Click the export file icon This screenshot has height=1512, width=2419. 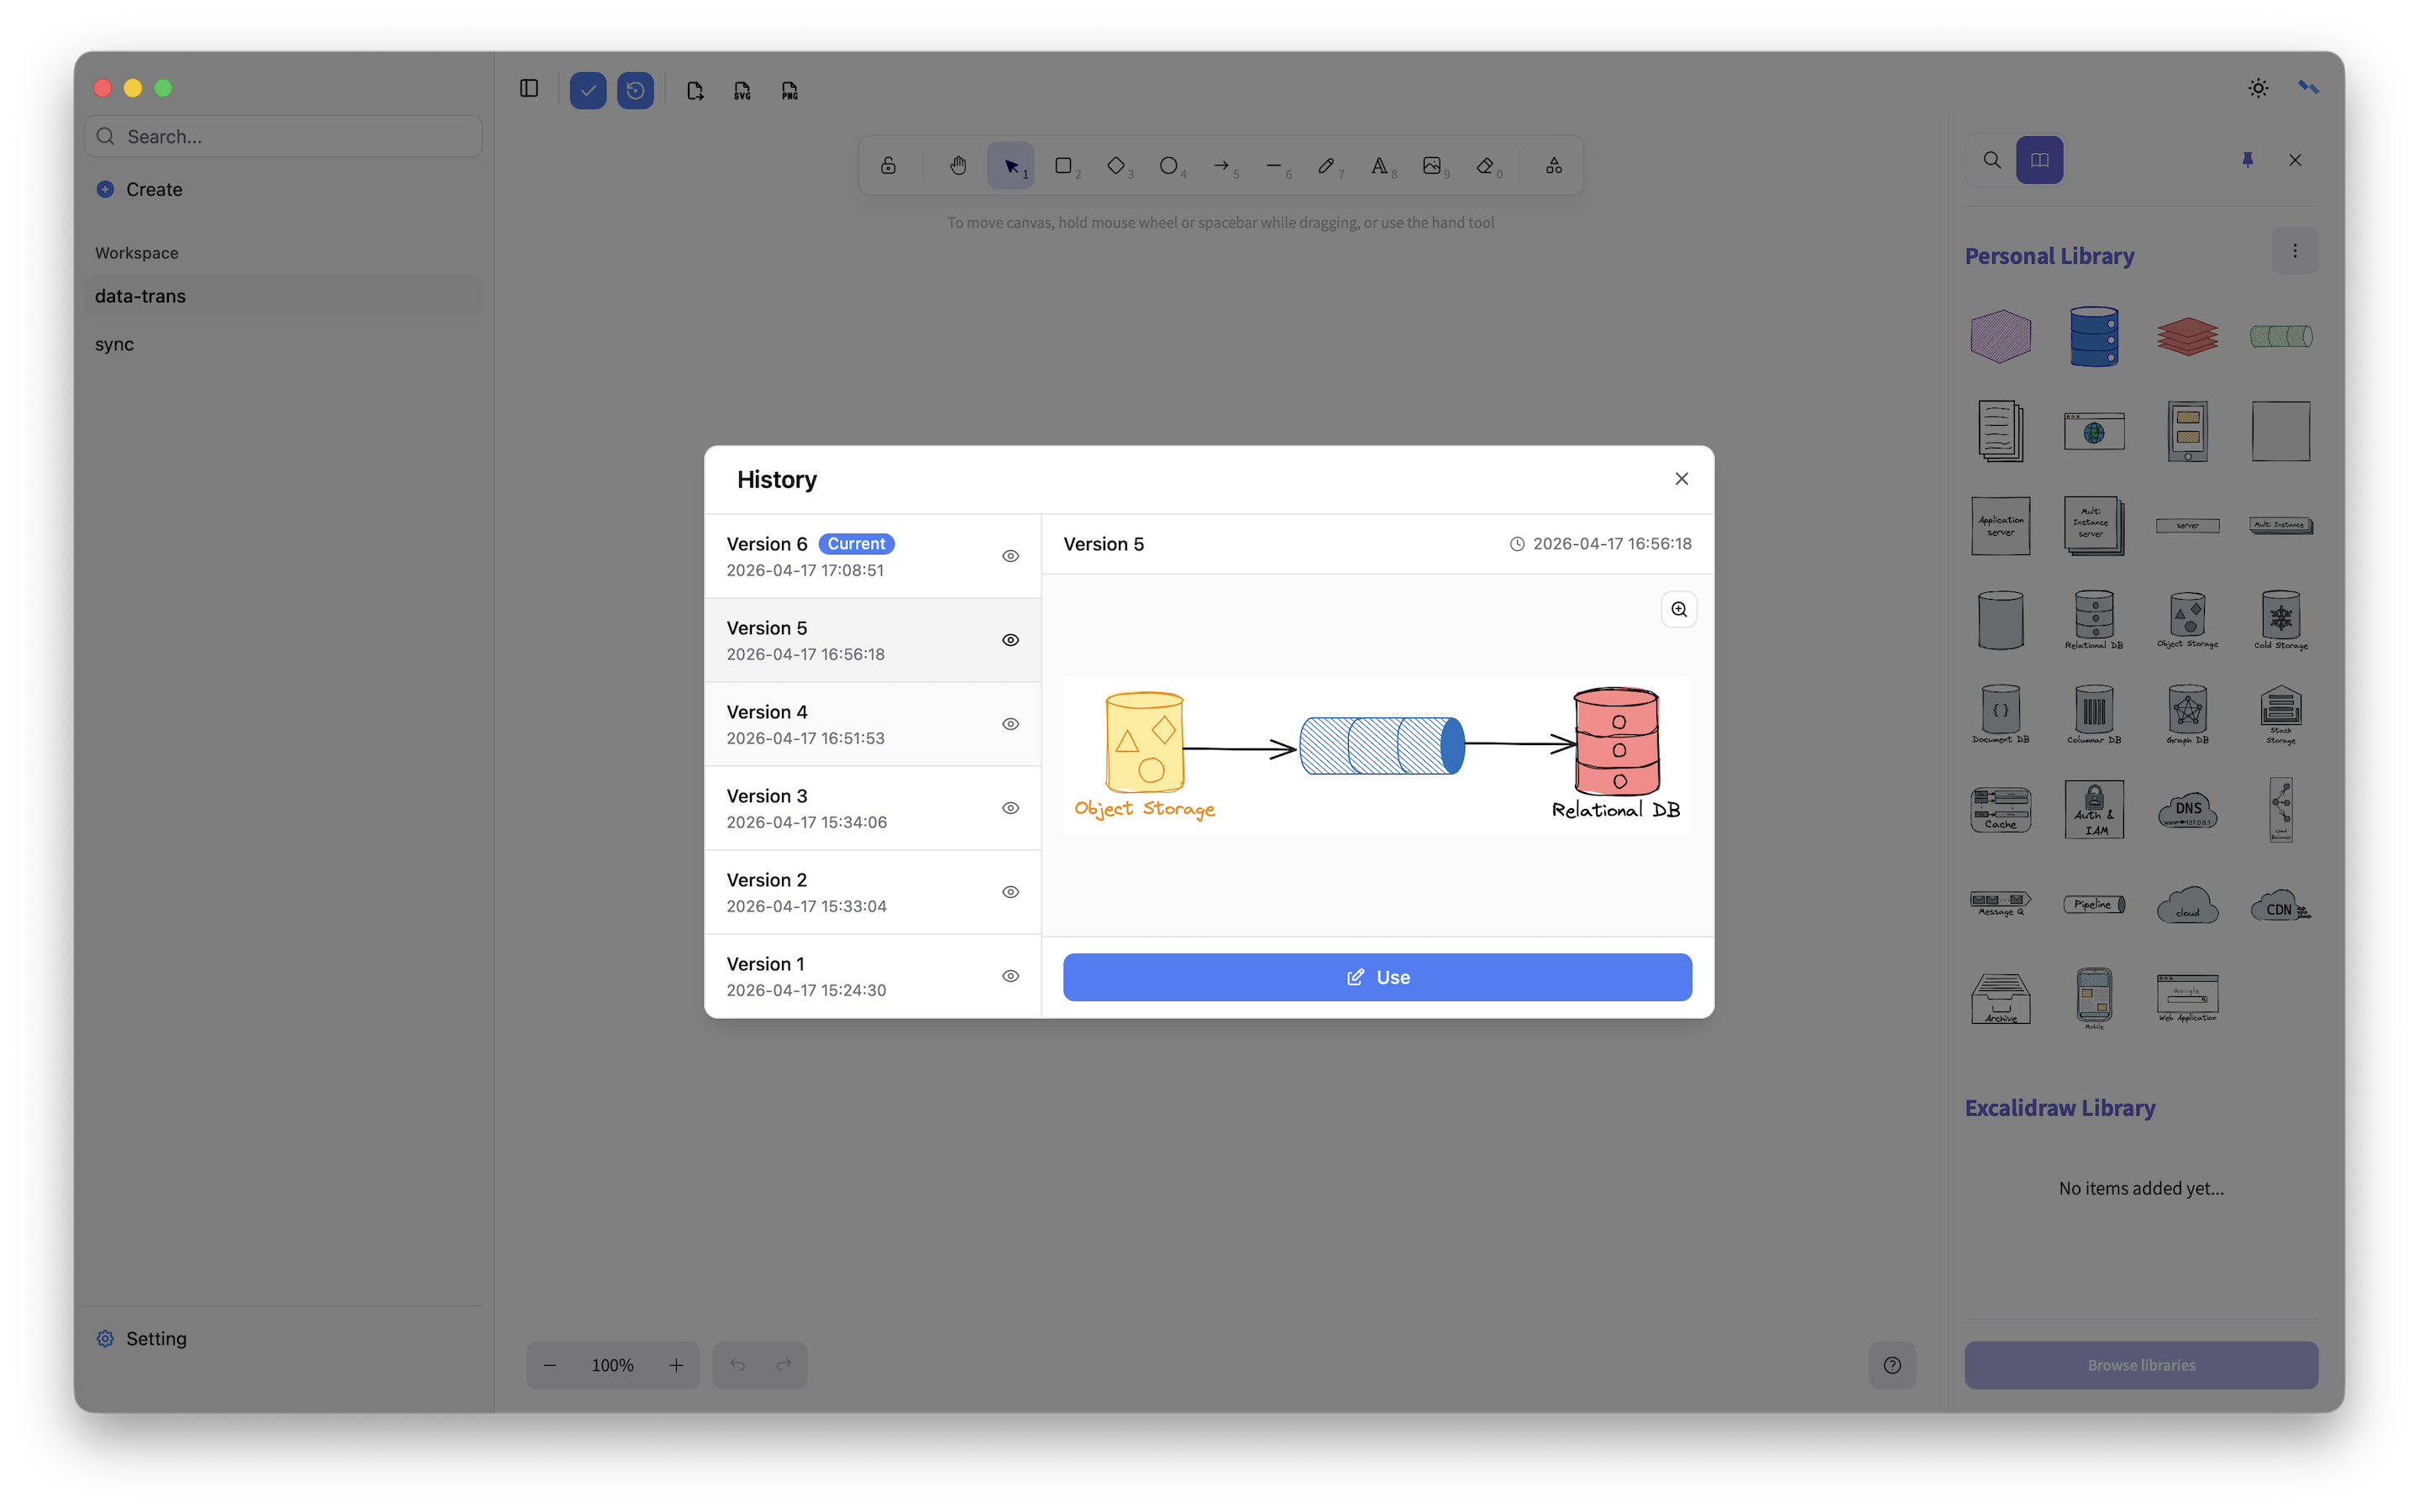695,90
